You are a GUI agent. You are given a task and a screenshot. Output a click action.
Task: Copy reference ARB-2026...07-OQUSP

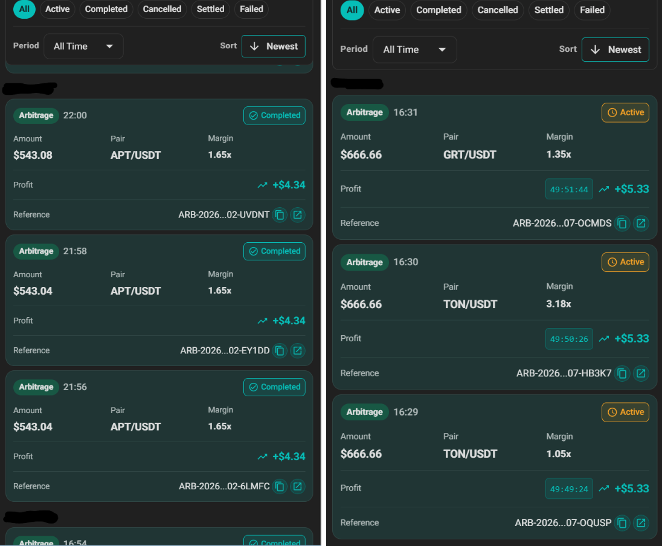[622, 523]
